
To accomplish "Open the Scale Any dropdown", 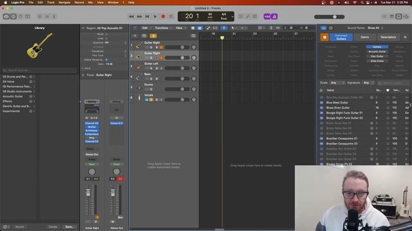I will coord(337,83).
